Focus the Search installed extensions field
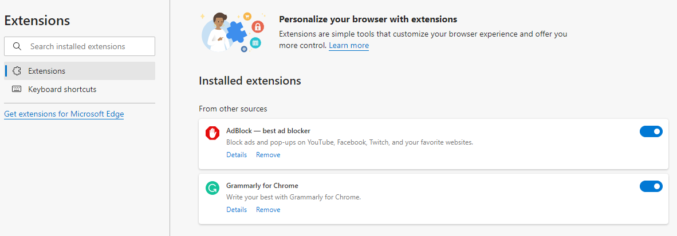The image size is (677, 236). [x=86, y=46]
